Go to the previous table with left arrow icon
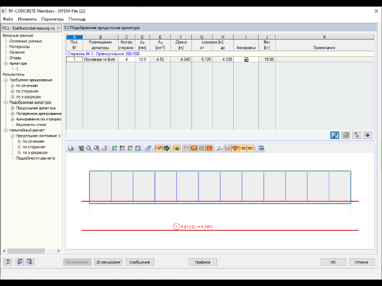Image resolution: width=382 pixels, height=286 pixels. (x=20, y=262)
